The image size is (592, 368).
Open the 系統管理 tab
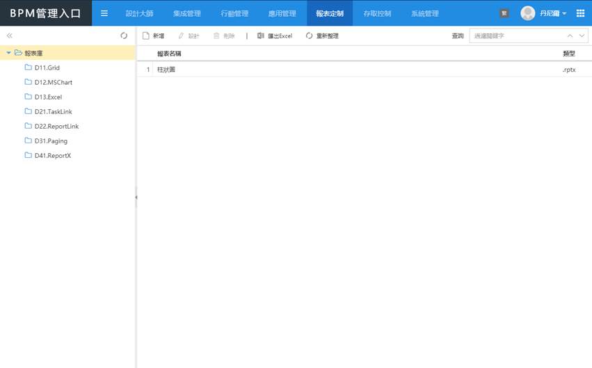point(425,14)
